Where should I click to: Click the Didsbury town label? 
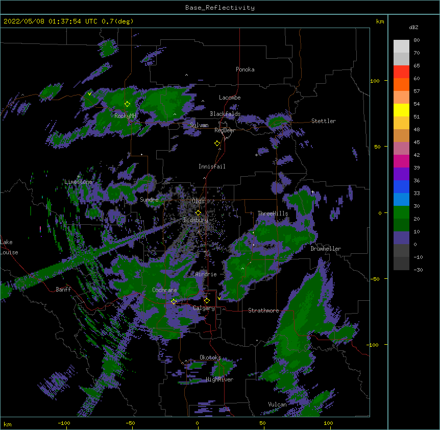(x=196, y=220)
